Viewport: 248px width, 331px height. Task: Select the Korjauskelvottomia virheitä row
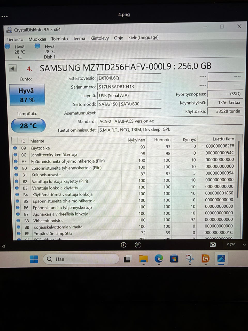[126, 227]
